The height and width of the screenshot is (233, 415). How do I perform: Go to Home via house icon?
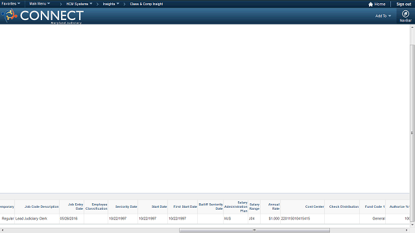tap(370, 5)
